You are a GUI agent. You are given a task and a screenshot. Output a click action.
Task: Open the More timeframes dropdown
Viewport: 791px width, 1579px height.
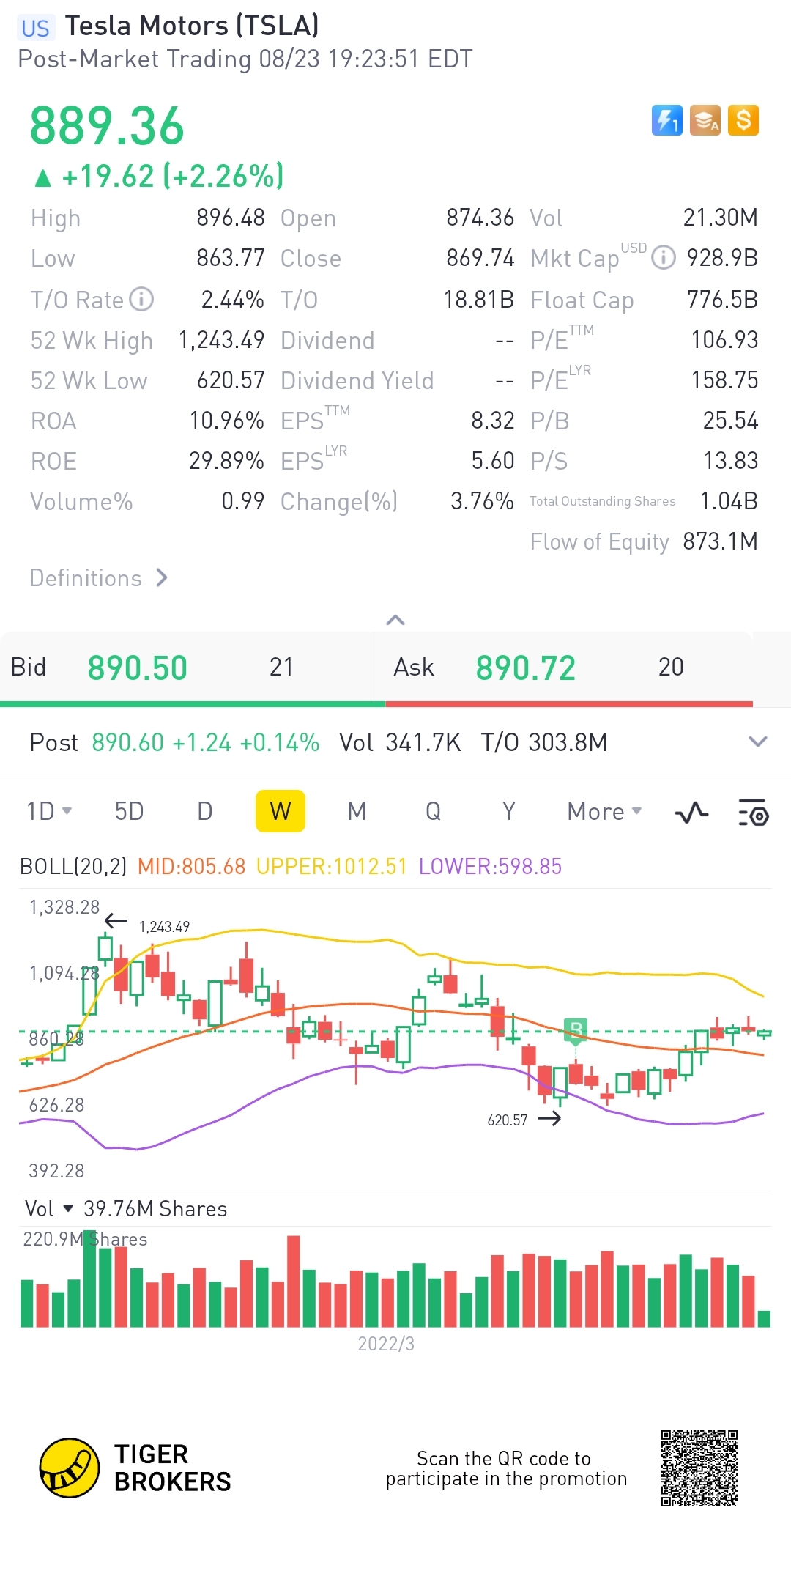(604, 811)
